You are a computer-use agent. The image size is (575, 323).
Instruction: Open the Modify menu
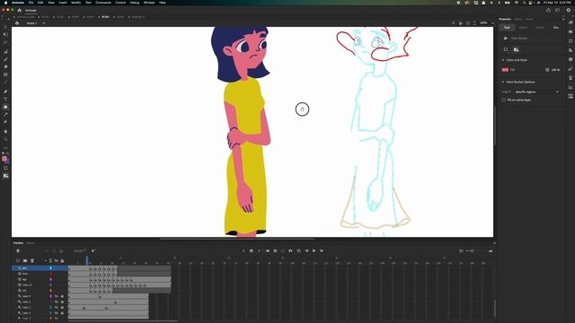pos(75,3)
